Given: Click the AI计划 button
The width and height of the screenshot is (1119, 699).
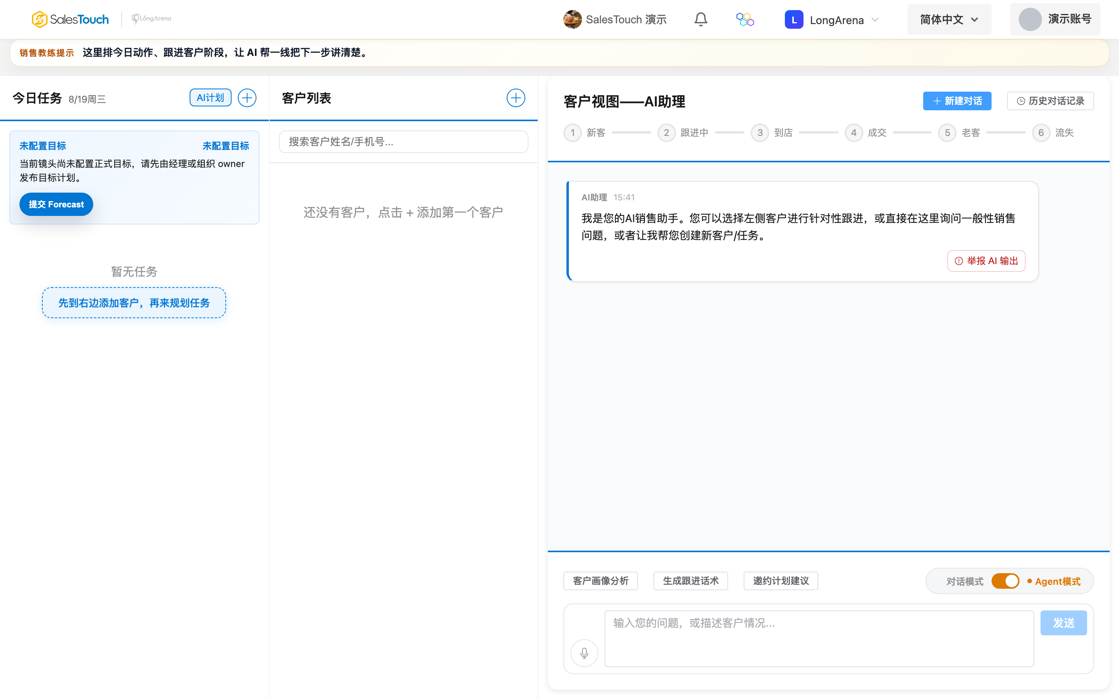Looking at the screenshot, I should 210,98.
